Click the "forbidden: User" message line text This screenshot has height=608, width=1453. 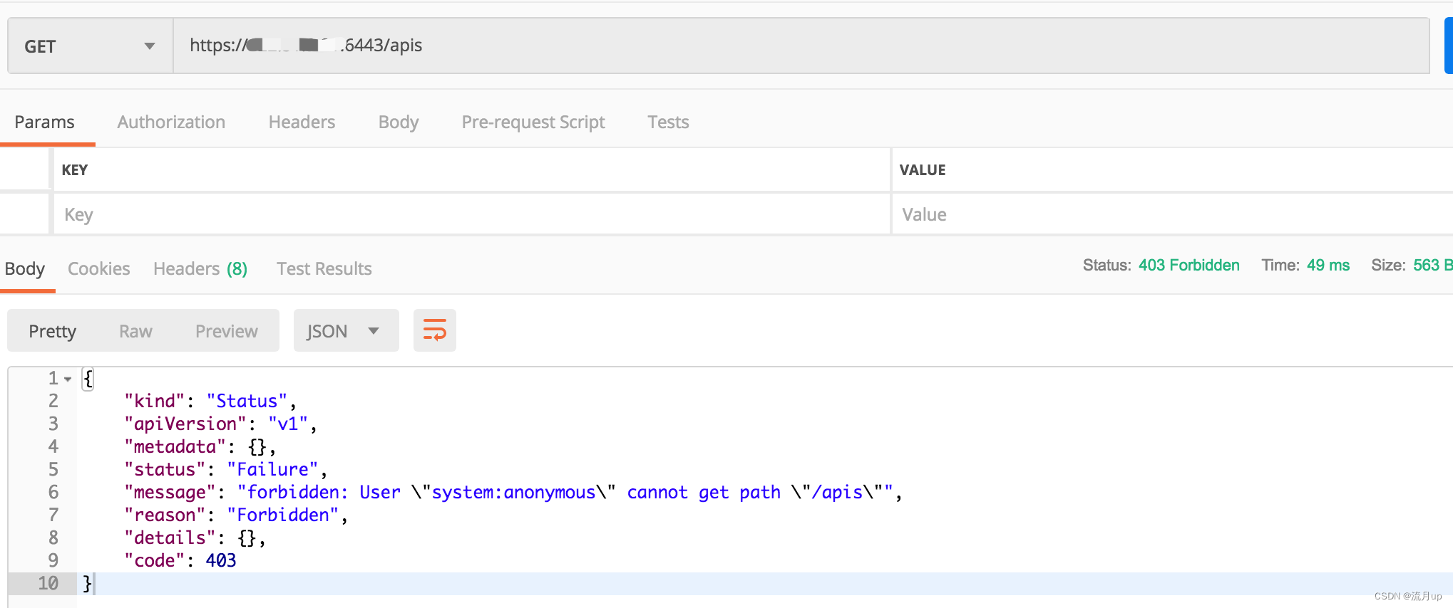513,493
